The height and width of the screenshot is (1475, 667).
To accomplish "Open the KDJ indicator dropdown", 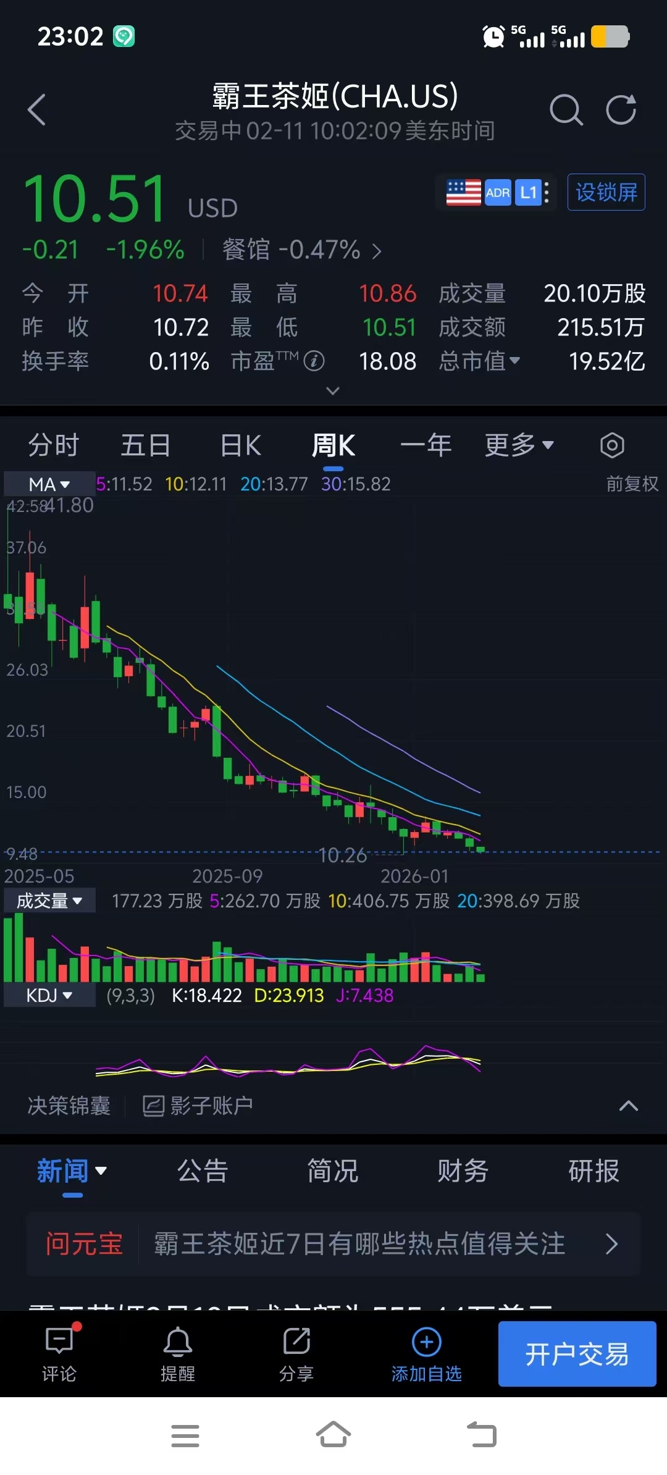I will click(49, 995).
